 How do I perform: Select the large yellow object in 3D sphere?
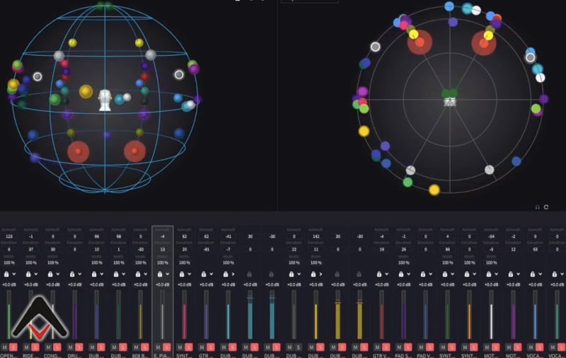coord(86,91)
